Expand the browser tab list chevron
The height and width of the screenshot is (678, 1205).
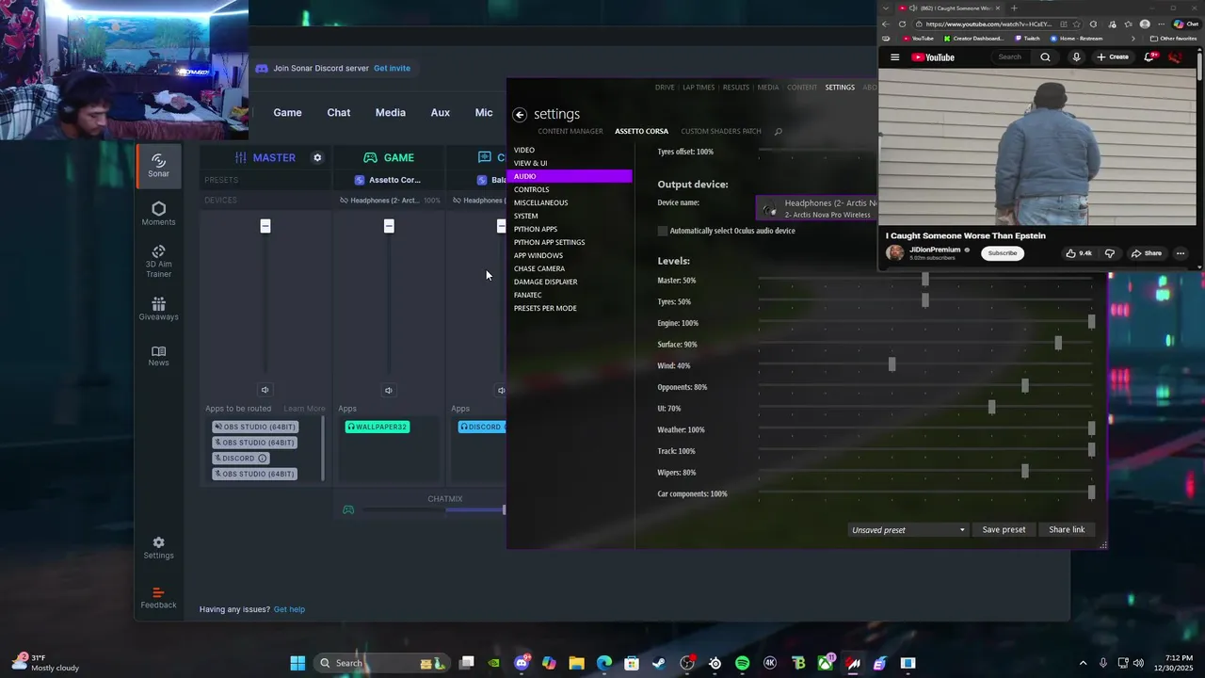coord(886,8)
